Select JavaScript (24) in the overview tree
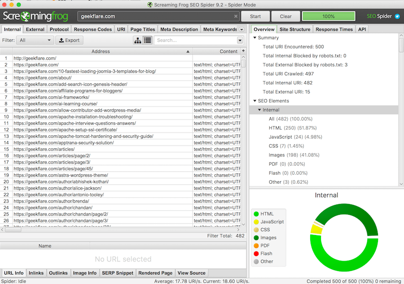This screenshot has width=404, height=284. (295, 137)
